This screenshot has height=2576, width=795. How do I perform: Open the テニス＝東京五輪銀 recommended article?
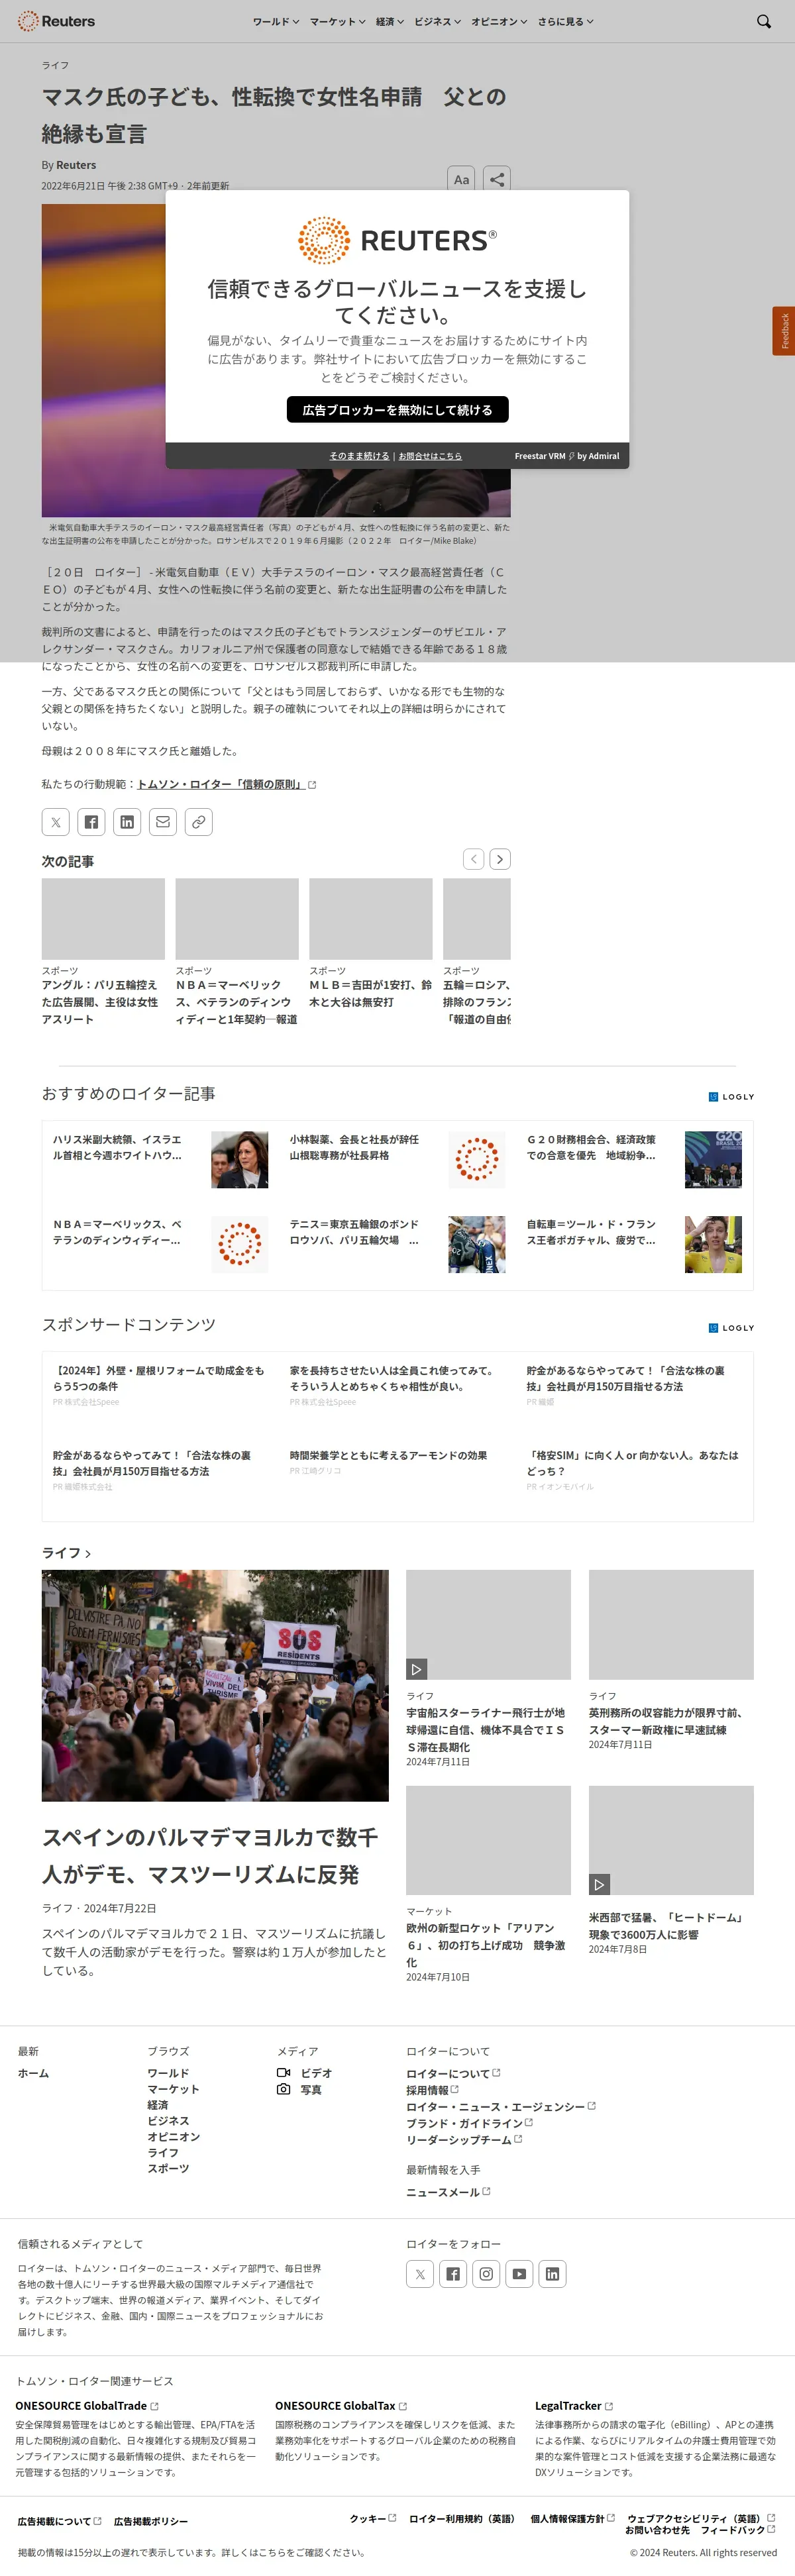click(x=397, y=1244)
